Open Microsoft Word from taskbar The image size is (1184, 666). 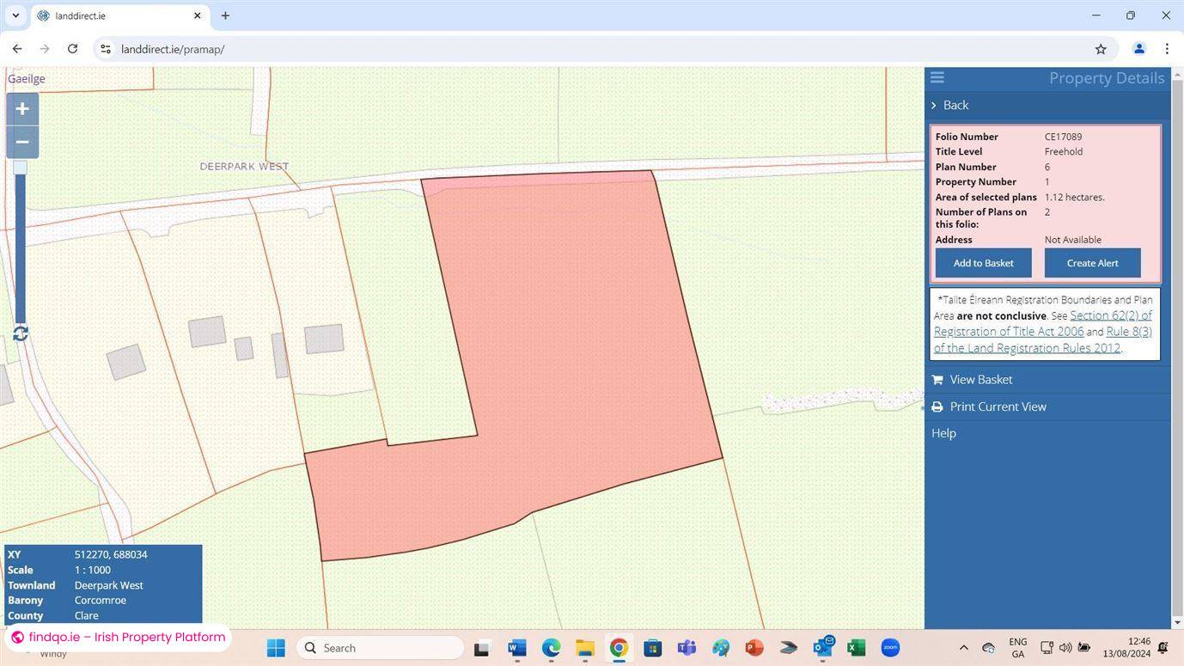tap(516, 648)
